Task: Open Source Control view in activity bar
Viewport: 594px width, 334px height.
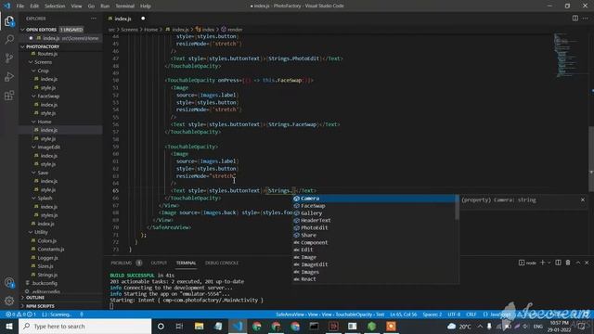Action: 9,58
